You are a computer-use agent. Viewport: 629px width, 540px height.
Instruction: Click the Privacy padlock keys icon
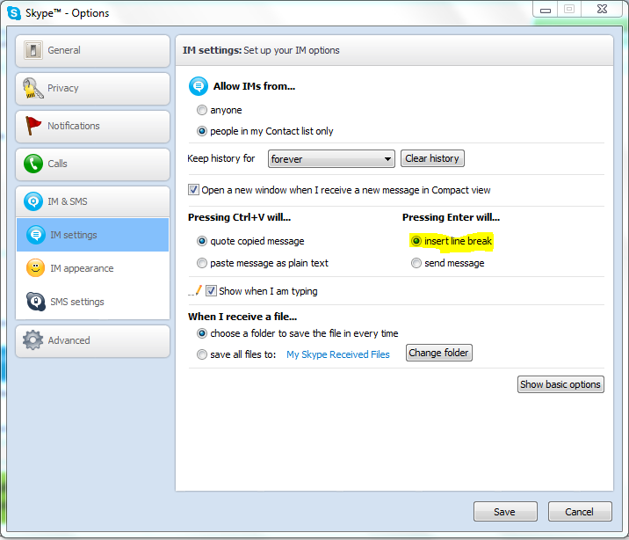(33, 88)
